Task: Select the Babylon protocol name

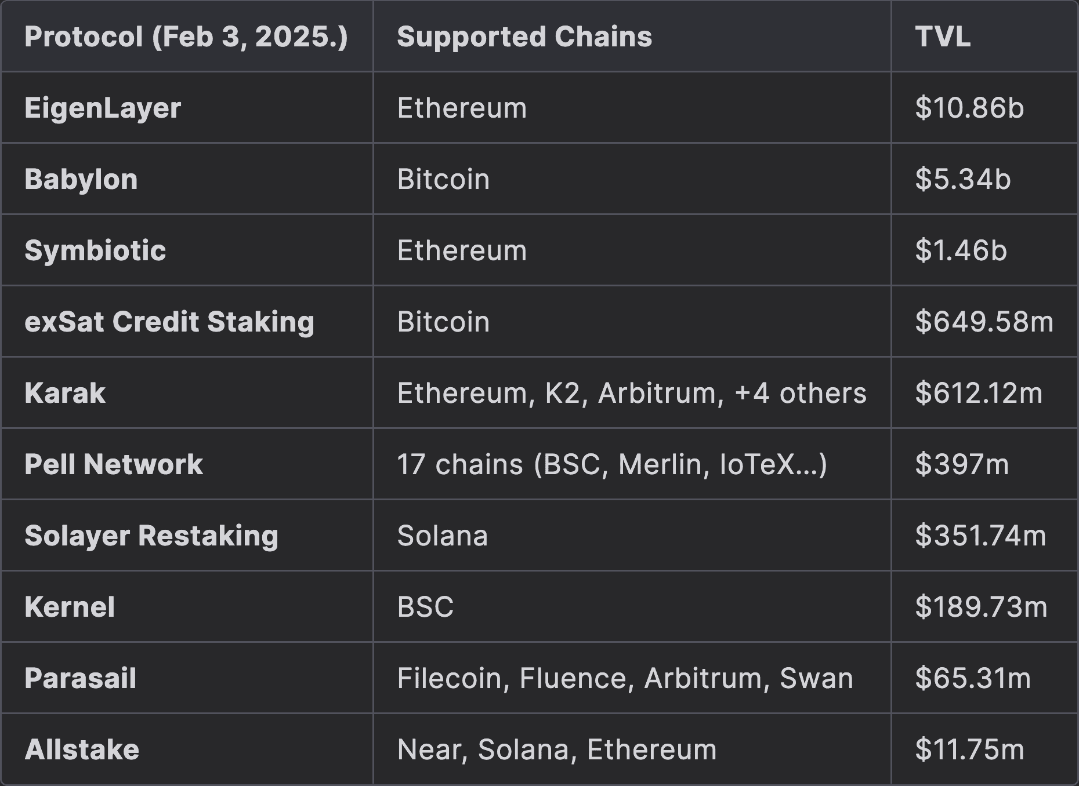Action: pos(81,180)
